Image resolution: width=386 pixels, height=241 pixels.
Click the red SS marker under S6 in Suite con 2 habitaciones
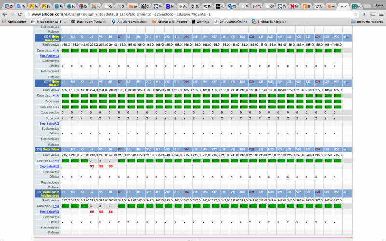[x=110, y=212]
